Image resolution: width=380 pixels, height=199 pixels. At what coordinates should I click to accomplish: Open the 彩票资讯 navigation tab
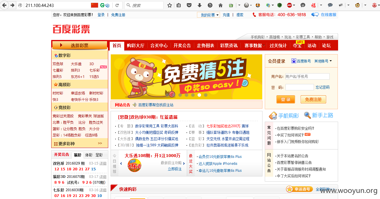tap(229, 45)
